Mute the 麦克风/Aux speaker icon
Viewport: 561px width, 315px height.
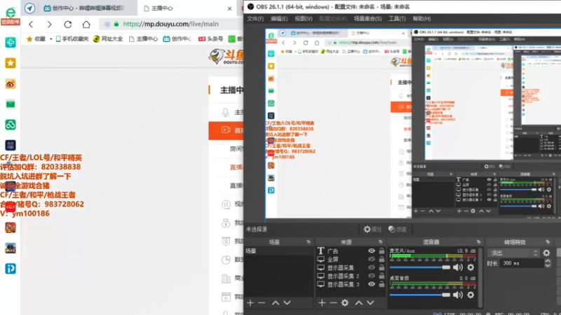coord(458,267)
